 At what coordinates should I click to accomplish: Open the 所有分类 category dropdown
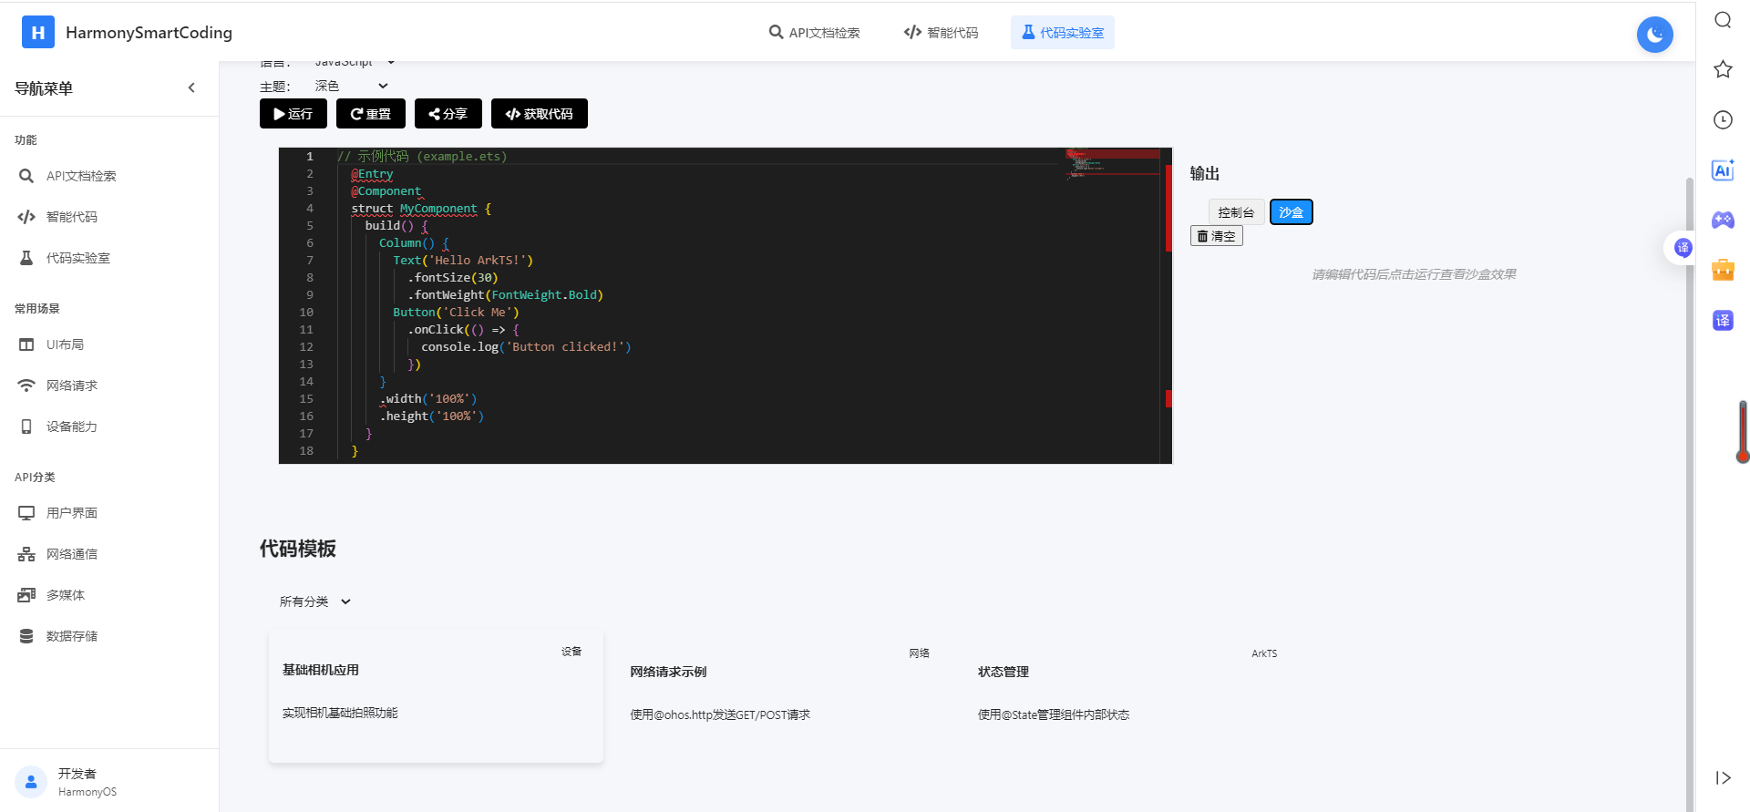[315, 601]
